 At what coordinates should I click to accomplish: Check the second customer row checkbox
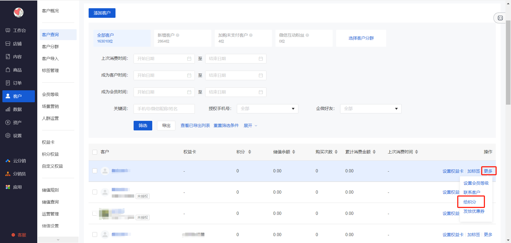coord(95,192)
